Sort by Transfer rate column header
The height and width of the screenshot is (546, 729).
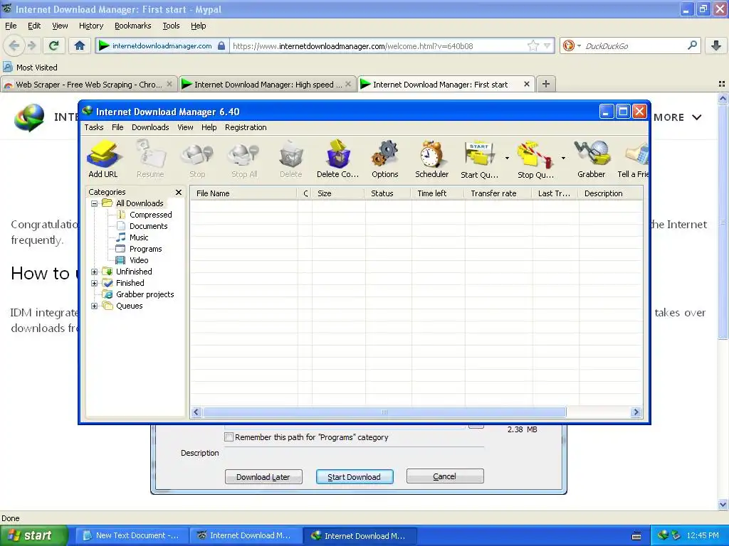point(498,193)
